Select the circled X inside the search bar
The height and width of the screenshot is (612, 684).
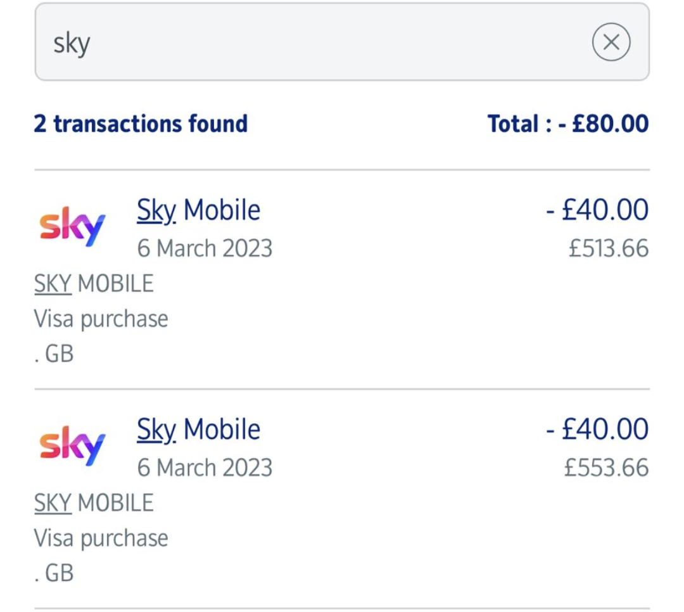(x=611, y=42)
